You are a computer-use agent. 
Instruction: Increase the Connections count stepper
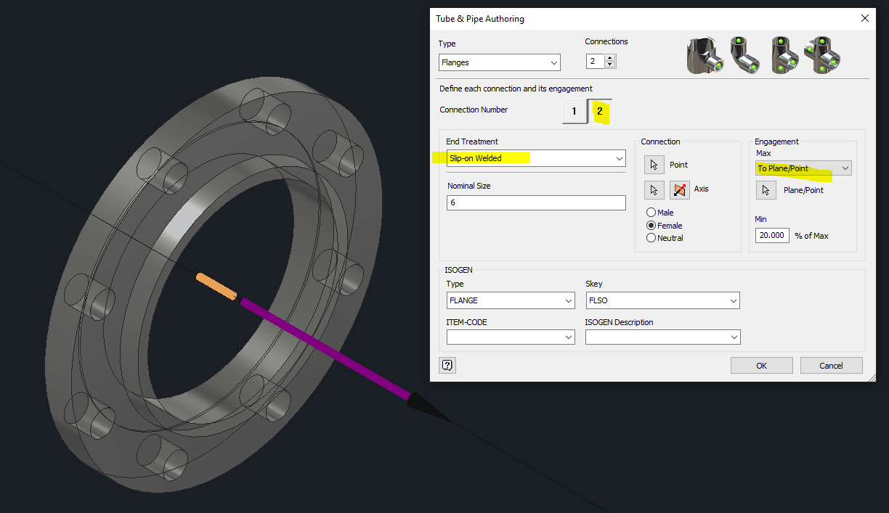610,58
